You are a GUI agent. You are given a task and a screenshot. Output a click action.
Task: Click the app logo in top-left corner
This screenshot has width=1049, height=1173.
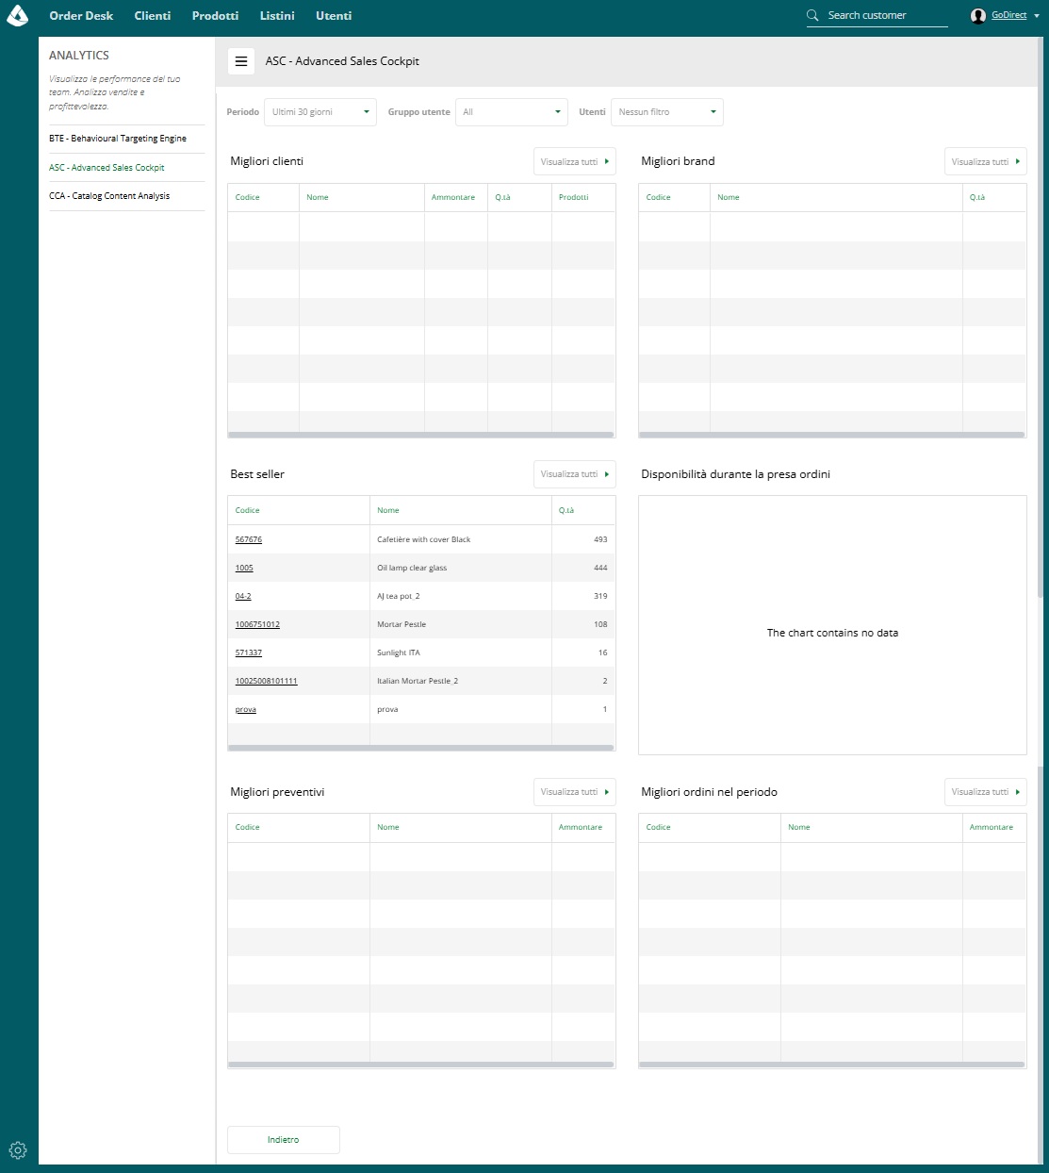click(18, 15)
